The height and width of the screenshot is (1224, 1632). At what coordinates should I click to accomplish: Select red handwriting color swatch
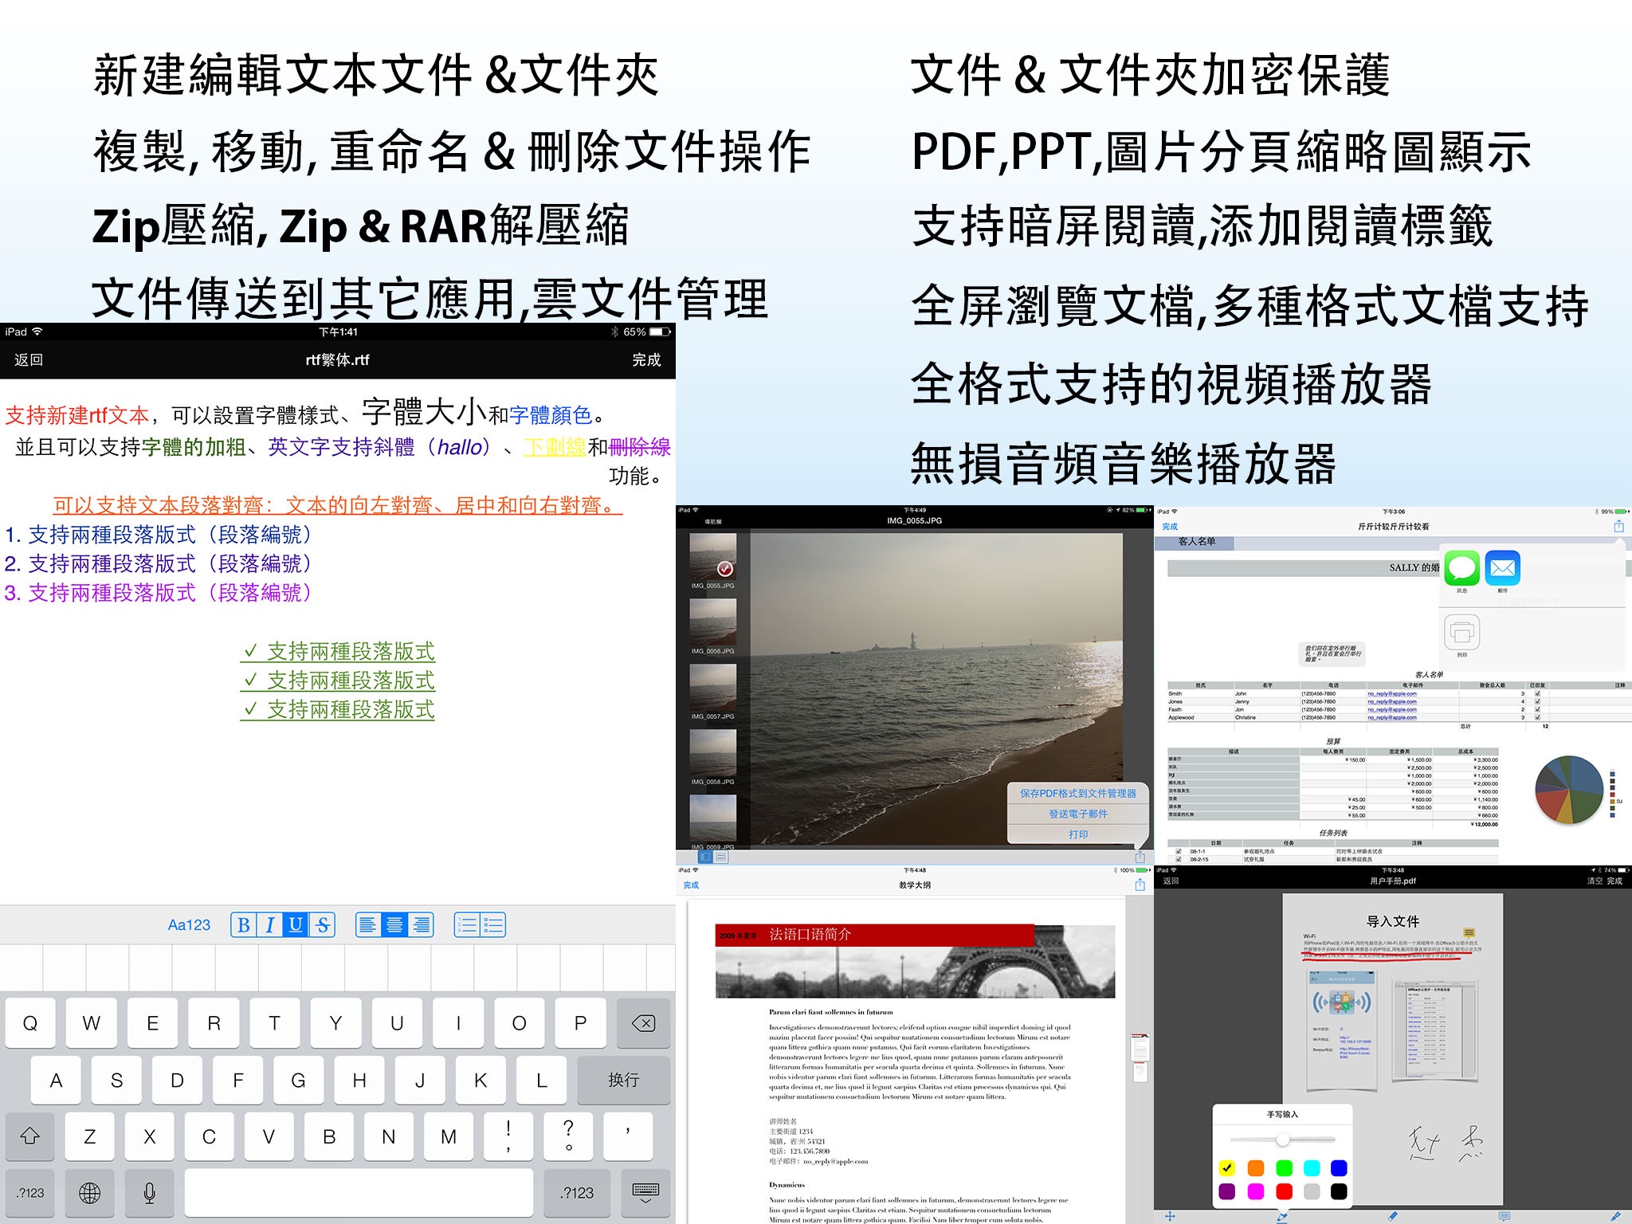pyautogui.click(x=1285, y=1191)
